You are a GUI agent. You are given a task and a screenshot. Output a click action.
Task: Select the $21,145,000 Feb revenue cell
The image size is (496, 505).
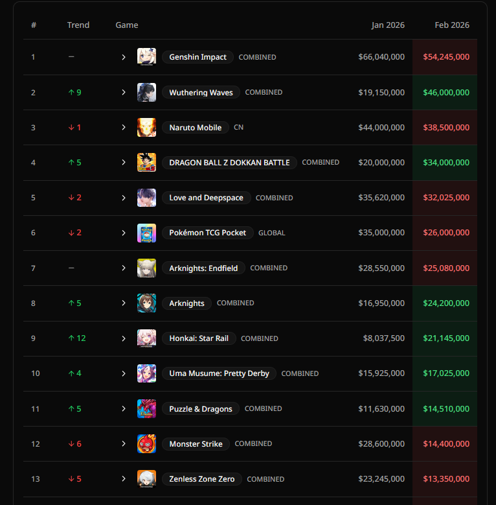[x=446, y=338]
